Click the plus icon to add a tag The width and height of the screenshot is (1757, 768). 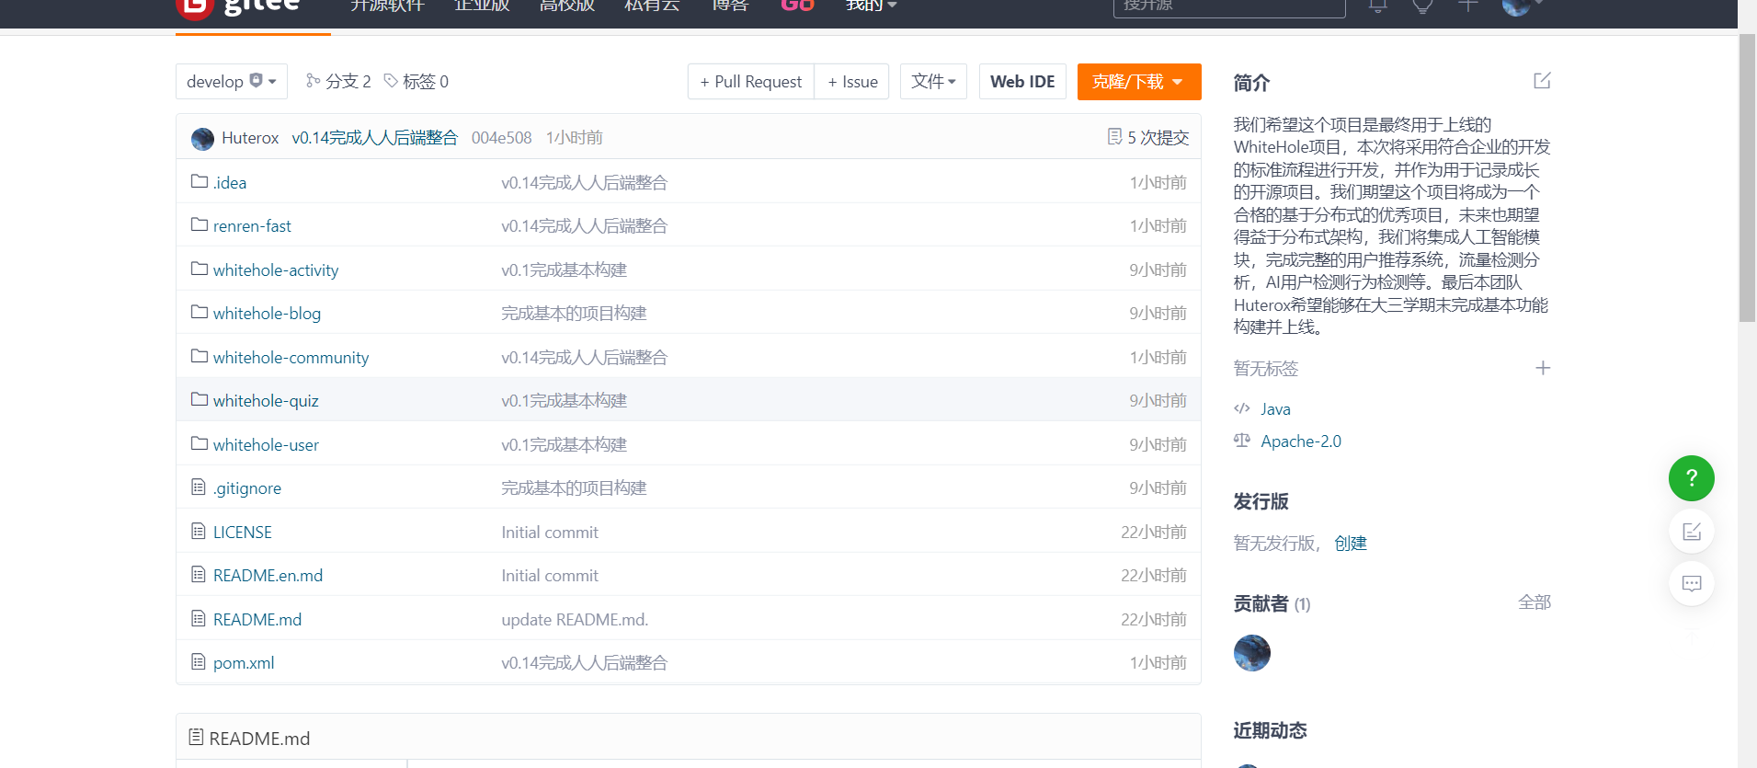click(x=1543, y=368)
